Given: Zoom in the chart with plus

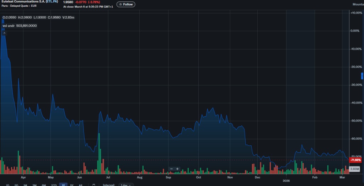Looking at the screenshot, I should (177, 169).
